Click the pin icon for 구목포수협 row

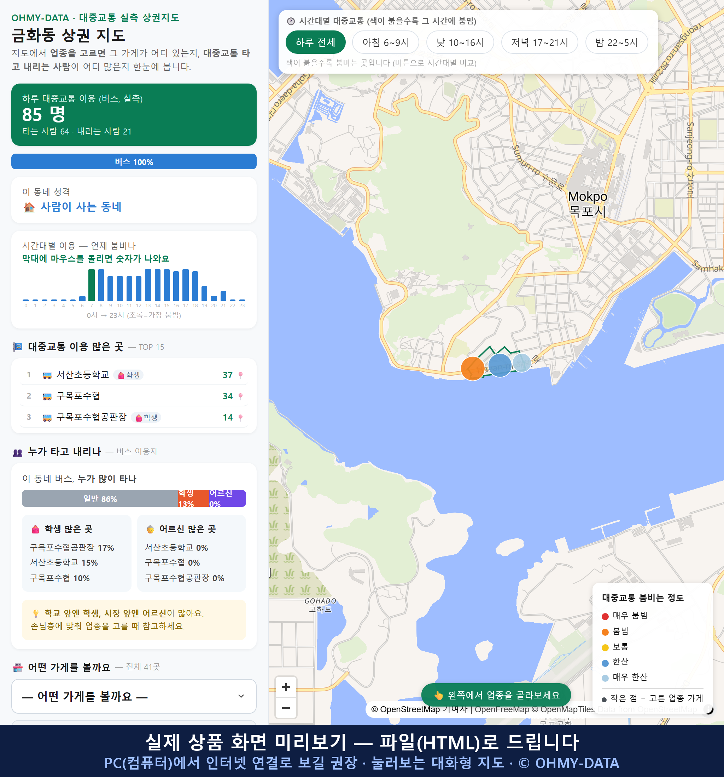point(240,396)
